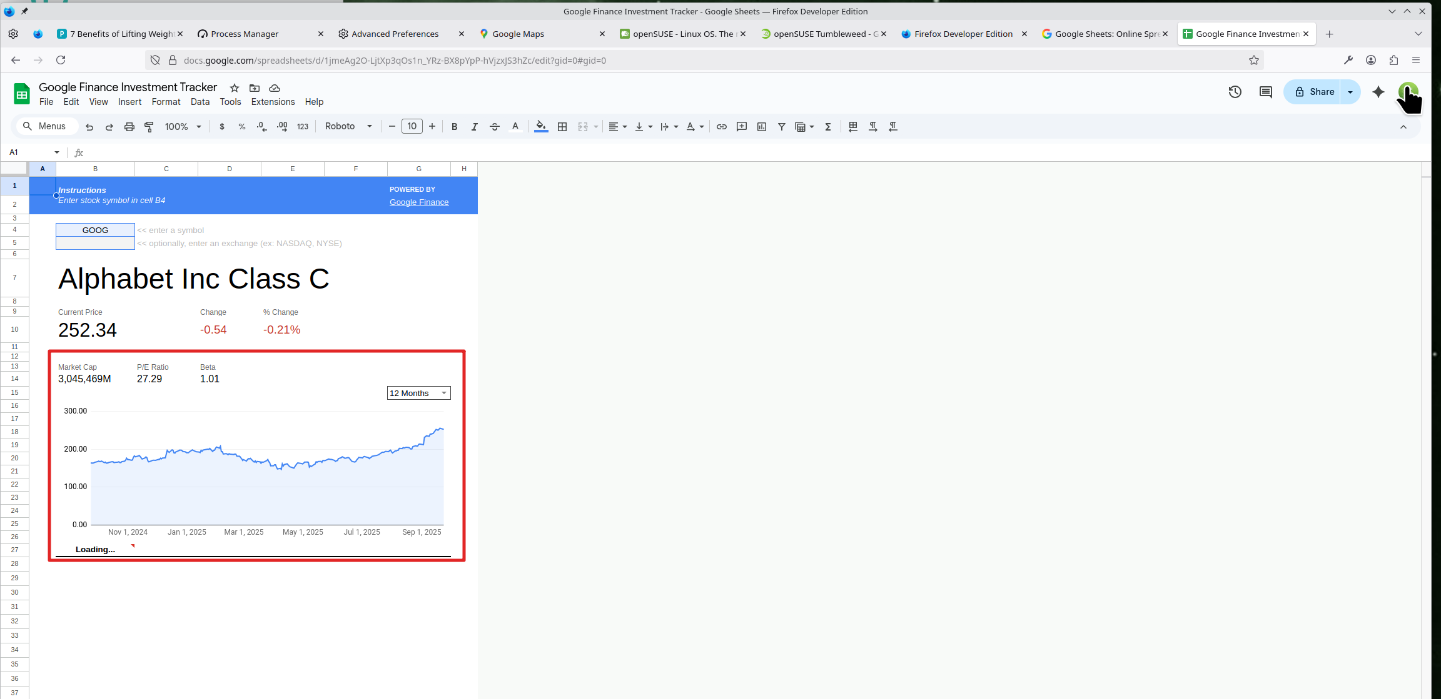
Task: Open the 12 Months period dropdown
Action: (x=418, y=393)
